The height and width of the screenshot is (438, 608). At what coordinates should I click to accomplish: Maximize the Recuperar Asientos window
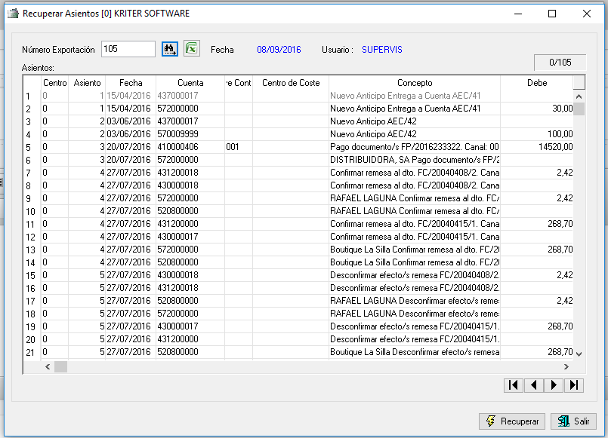(x=552, y=14)
